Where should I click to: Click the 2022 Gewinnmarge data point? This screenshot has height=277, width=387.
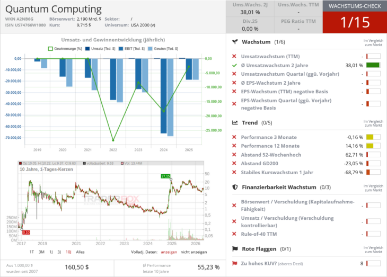click(113, 140)
